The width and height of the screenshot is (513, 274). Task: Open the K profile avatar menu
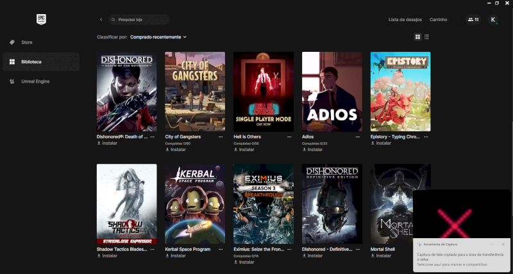tap(492, 20)
